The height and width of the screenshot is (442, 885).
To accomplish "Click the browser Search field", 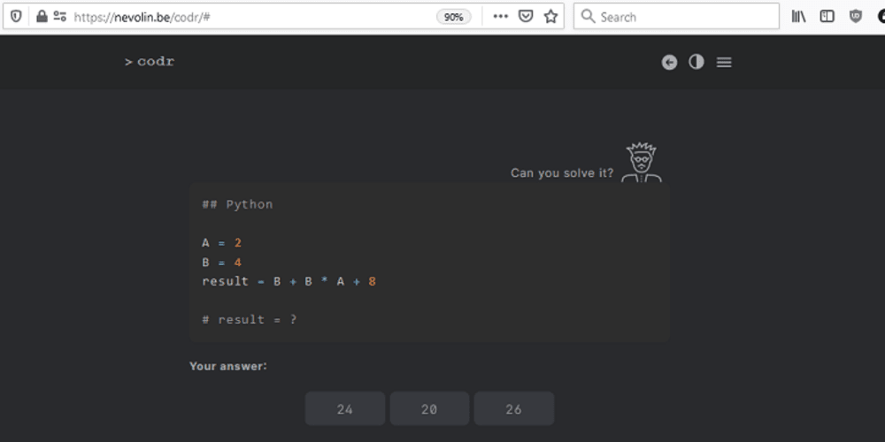I will point(676,16).
